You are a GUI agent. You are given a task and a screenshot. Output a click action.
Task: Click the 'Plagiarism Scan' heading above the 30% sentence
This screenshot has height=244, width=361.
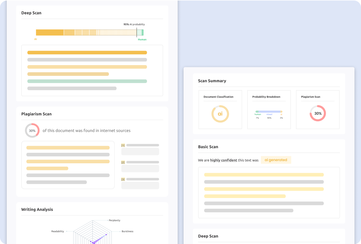pyautogui.click(x=36, y=114)
